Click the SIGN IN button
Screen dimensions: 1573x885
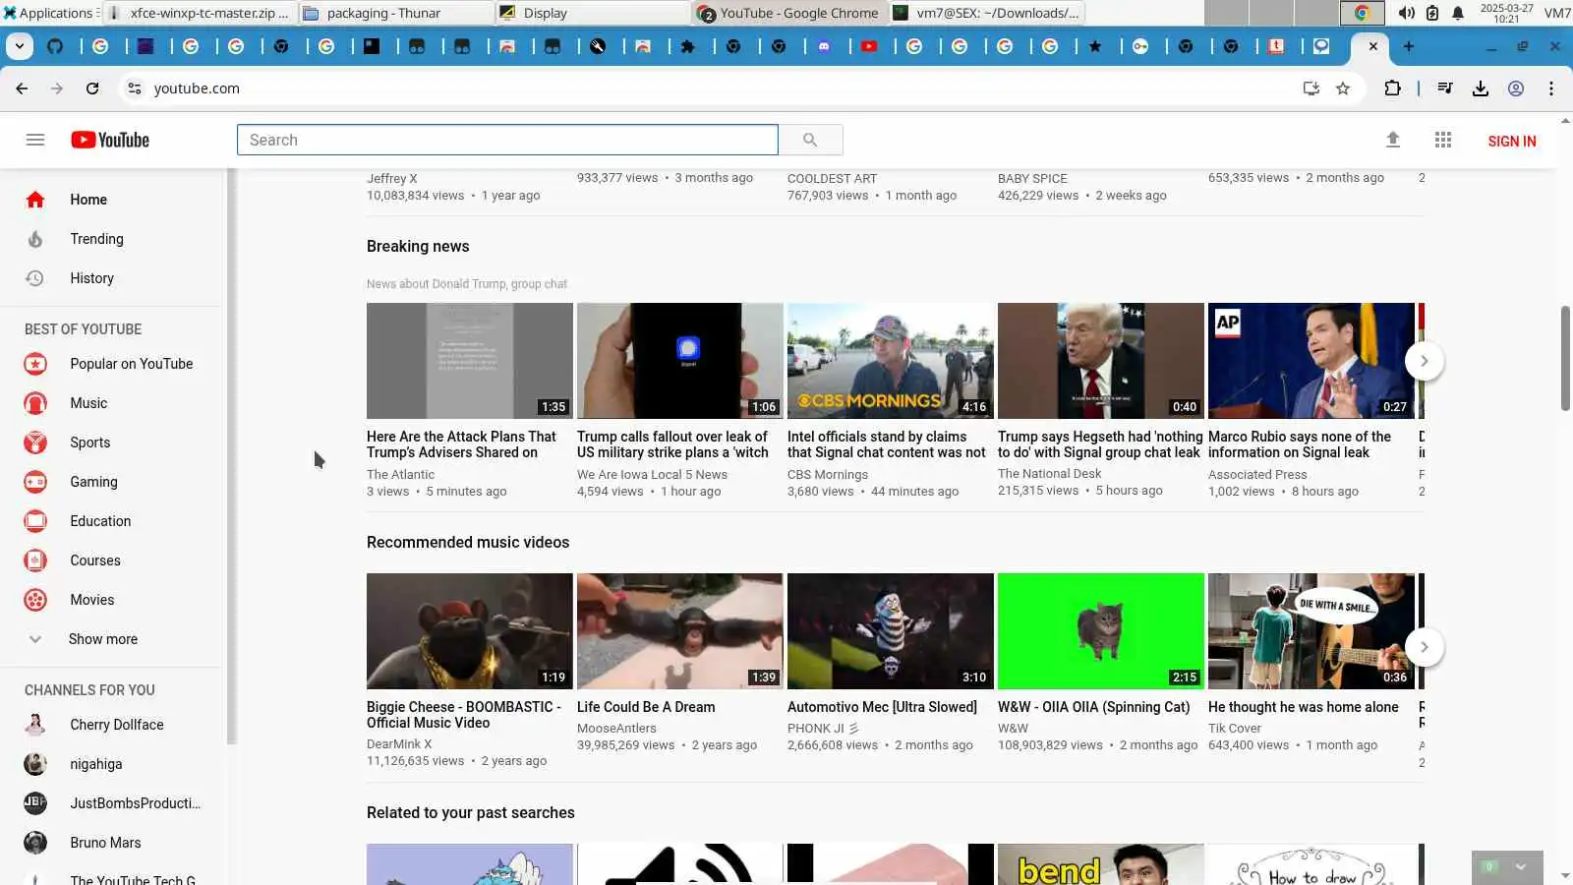[x=1512, y=141]
